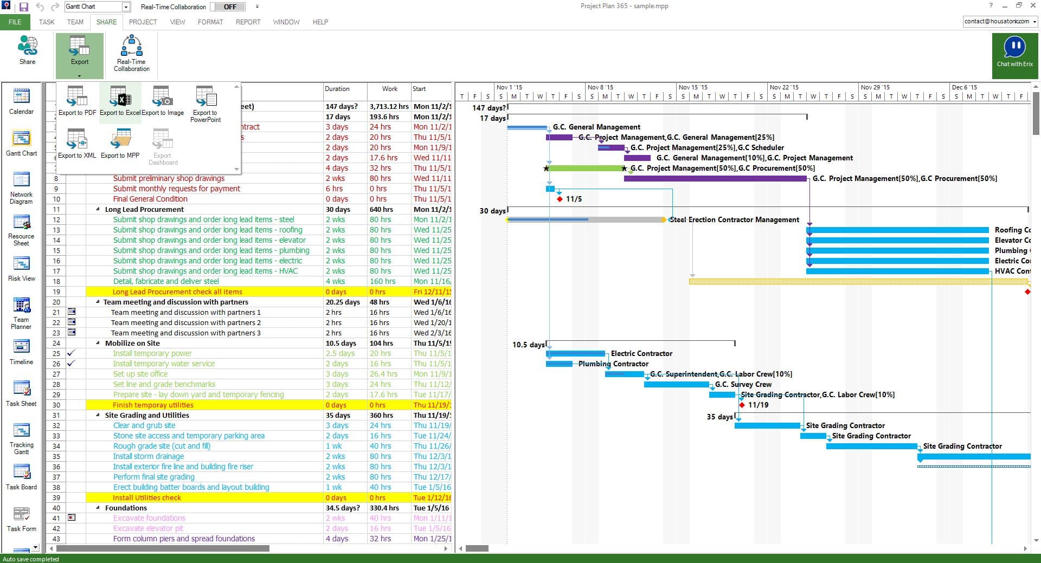Viewport: 1041px width, 563px height.
Task: Open the FORMAT ribbon tab
Action: point(210,22)
